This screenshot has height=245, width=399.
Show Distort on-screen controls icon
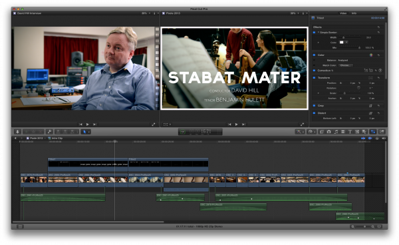(370, 113)
